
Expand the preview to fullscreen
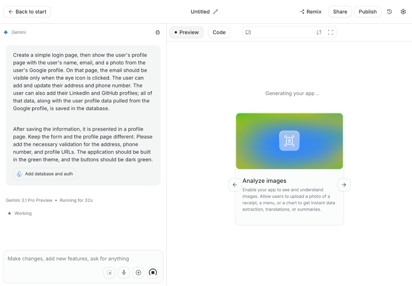[330, 32]
